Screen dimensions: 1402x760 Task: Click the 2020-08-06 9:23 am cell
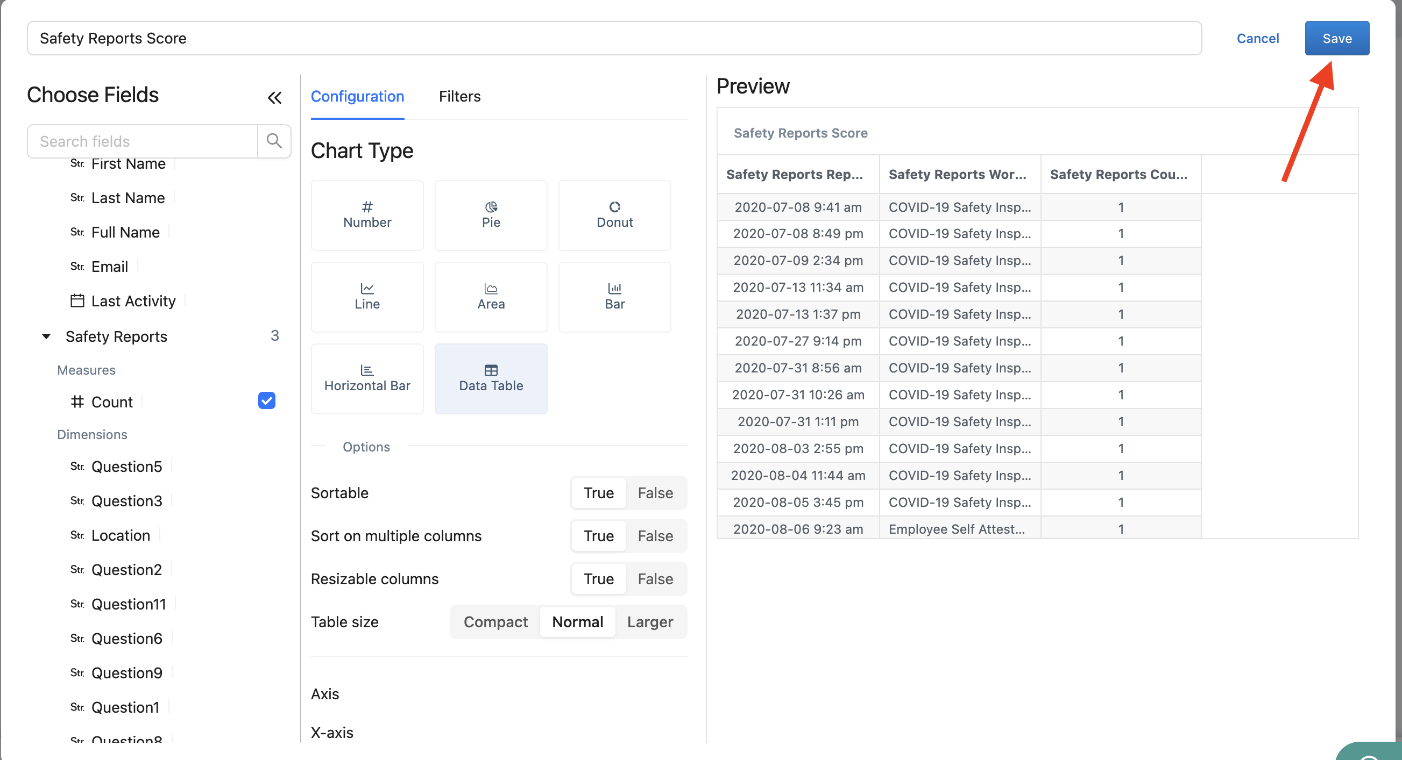[x=797, y=528]
